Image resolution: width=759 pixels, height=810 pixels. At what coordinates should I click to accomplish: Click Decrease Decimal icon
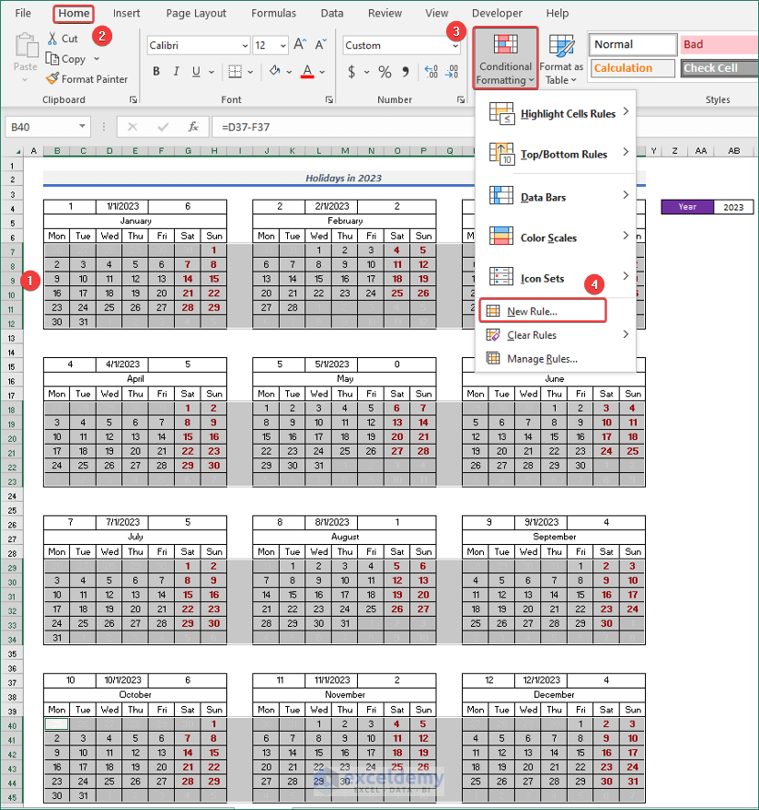pos(452,71)
